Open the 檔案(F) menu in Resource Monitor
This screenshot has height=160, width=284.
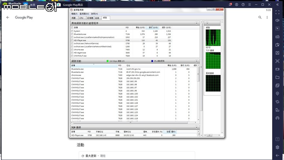(74, 14)
